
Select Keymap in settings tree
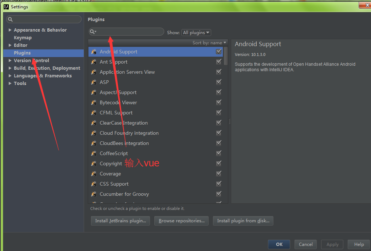[x=23, y=37]
